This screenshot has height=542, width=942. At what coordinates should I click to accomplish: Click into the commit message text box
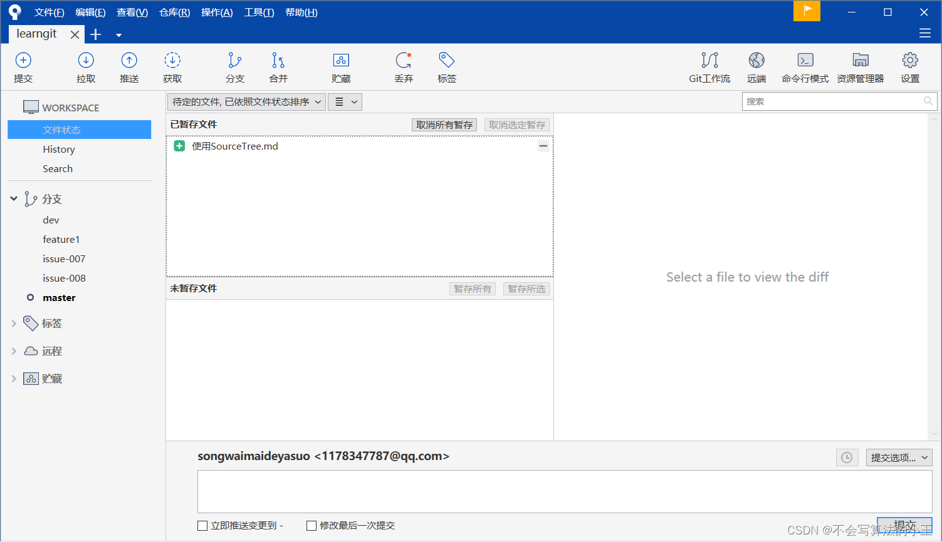pos(565,492)
